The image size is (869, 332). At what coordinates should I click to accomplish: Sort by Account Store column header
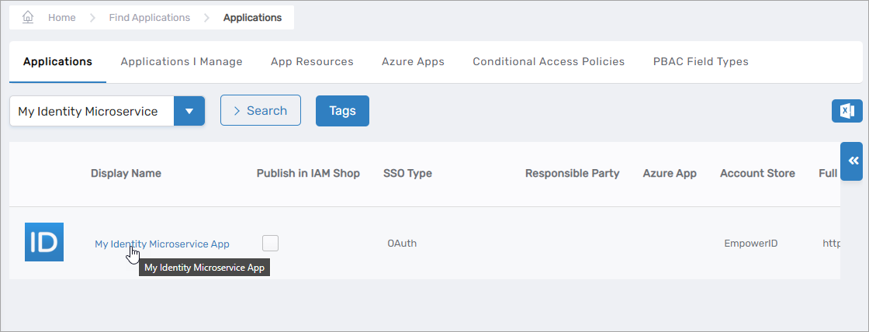[x=757, y=173]
